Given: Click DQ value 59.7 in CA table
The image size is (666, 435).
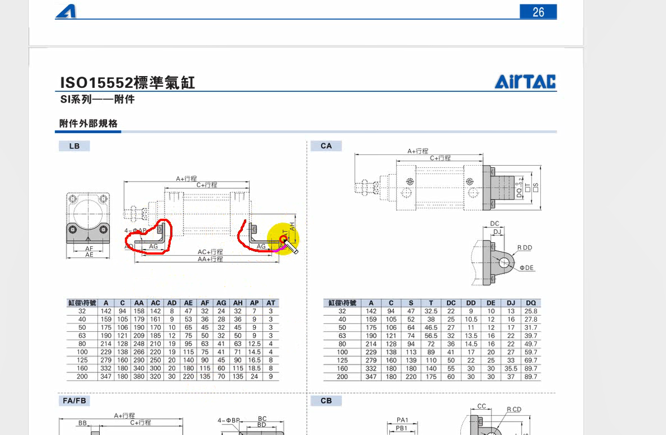Looking at the screenshot, I should 531,352.
